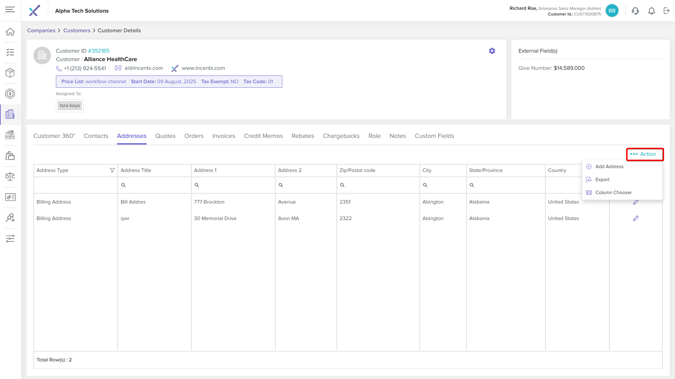Open the Home sidebar icon
Screen dimensions: 675x379
10,32
